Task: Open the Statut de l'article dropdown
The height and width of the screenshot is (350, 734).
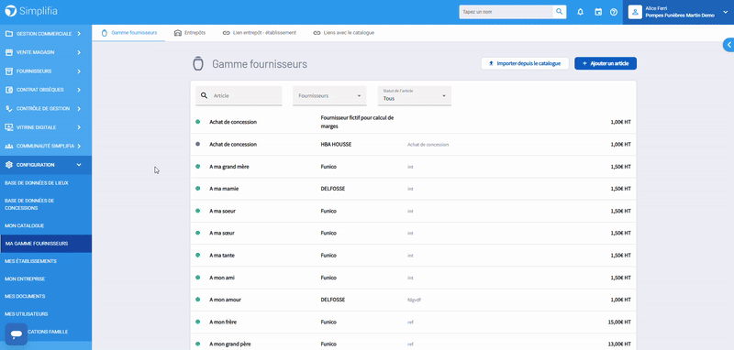Action: 415,95
